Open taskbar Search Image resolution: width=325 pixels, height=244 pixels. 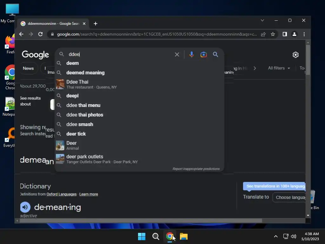(156, 236)
